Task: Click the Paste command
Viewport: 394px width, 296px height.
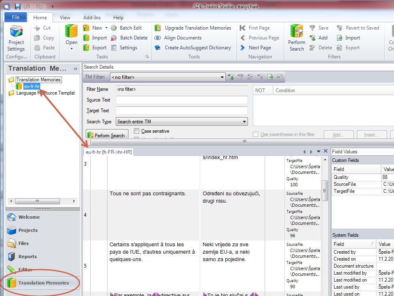Action: click(x=44, y=48)
